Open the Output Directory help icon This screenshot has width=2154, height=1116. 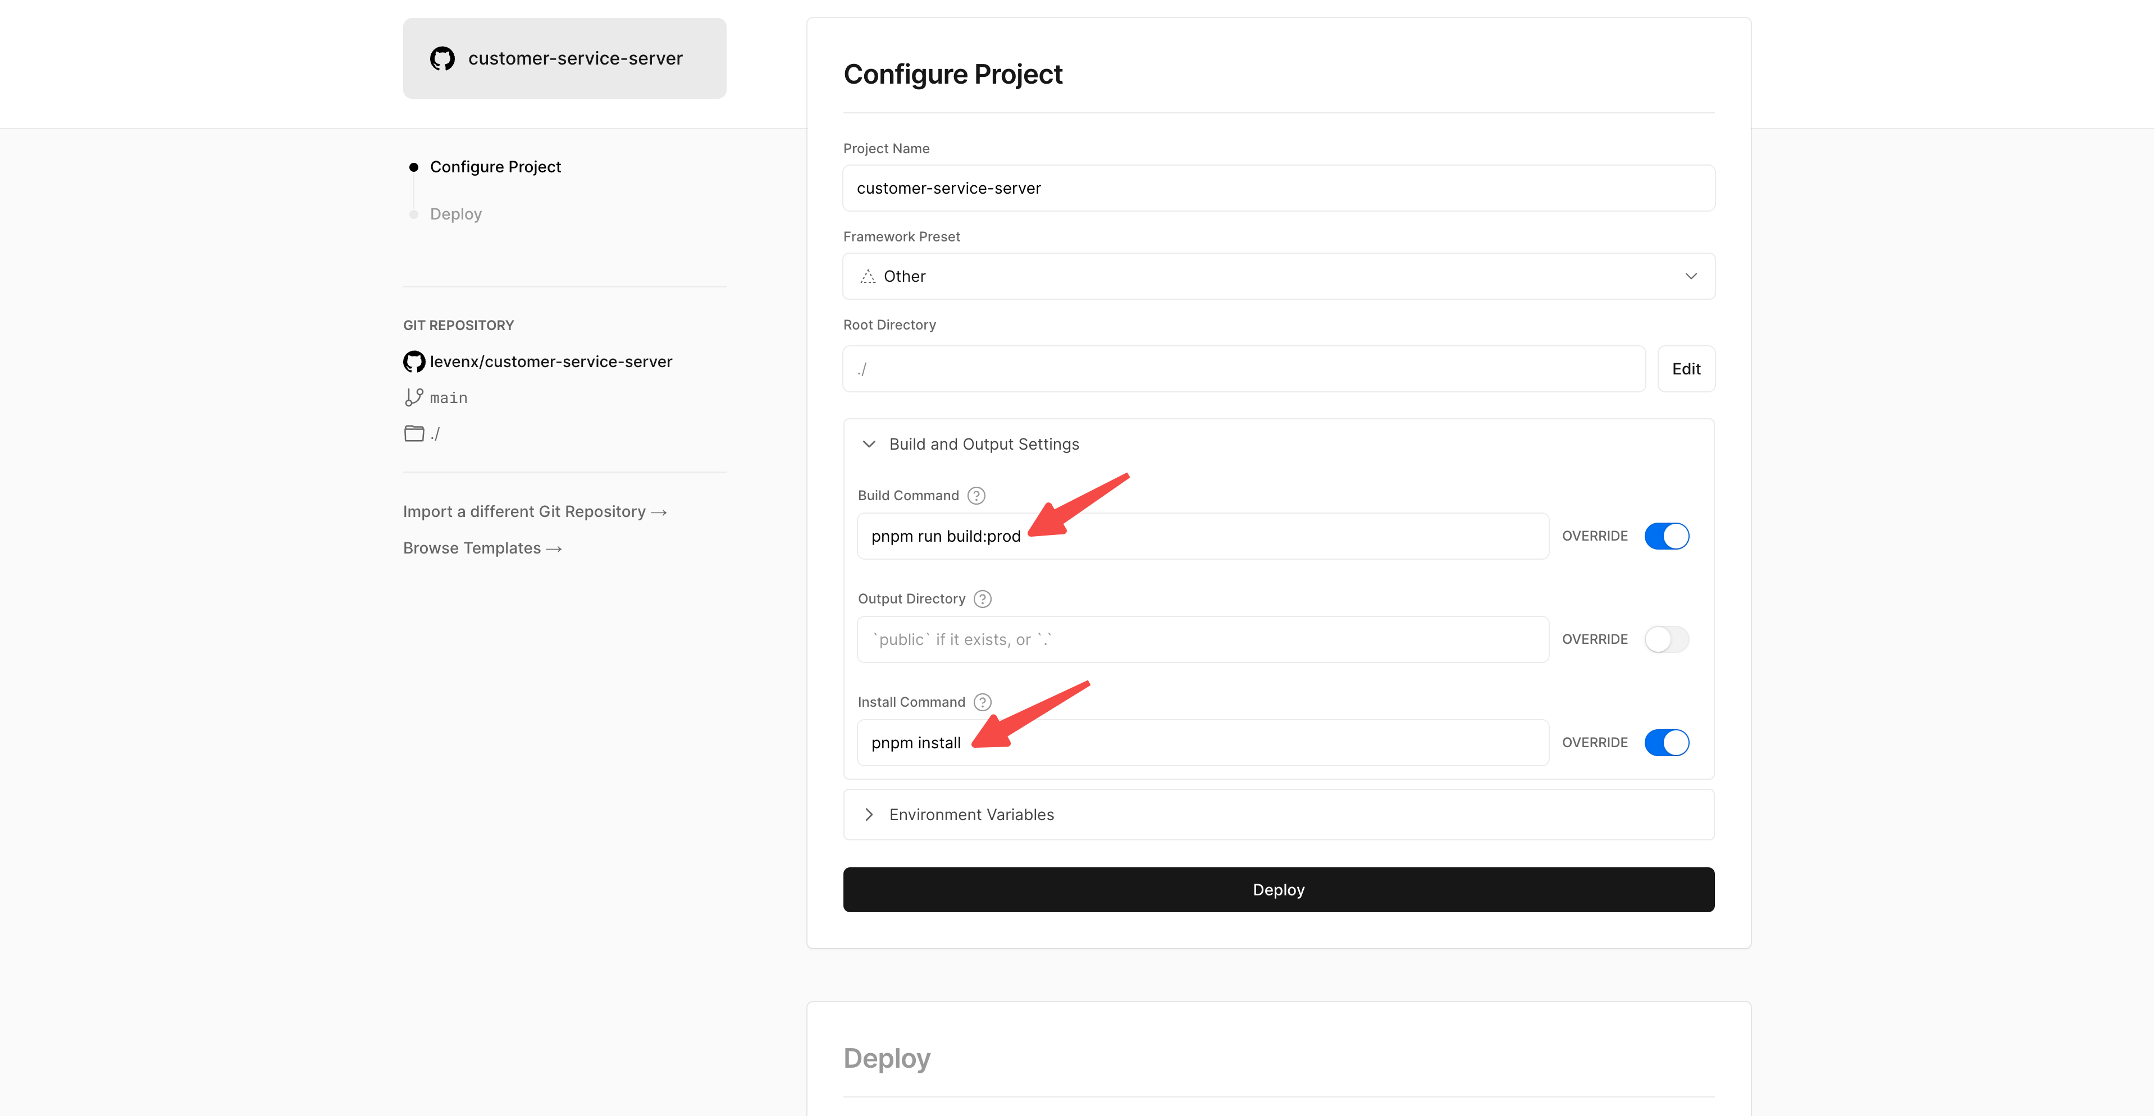pyautogui.click(x=983, y=598)
